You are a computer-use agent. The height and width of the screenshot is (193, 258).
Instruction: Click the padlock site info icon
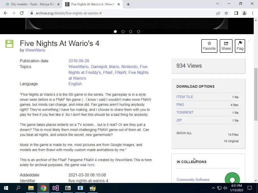(32, 13)
